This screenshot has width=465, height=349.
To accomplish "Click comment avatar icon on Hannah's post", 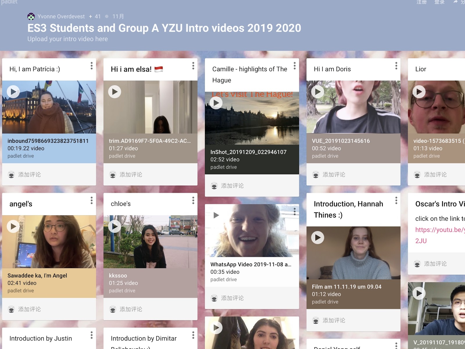I will click(316, 320).
